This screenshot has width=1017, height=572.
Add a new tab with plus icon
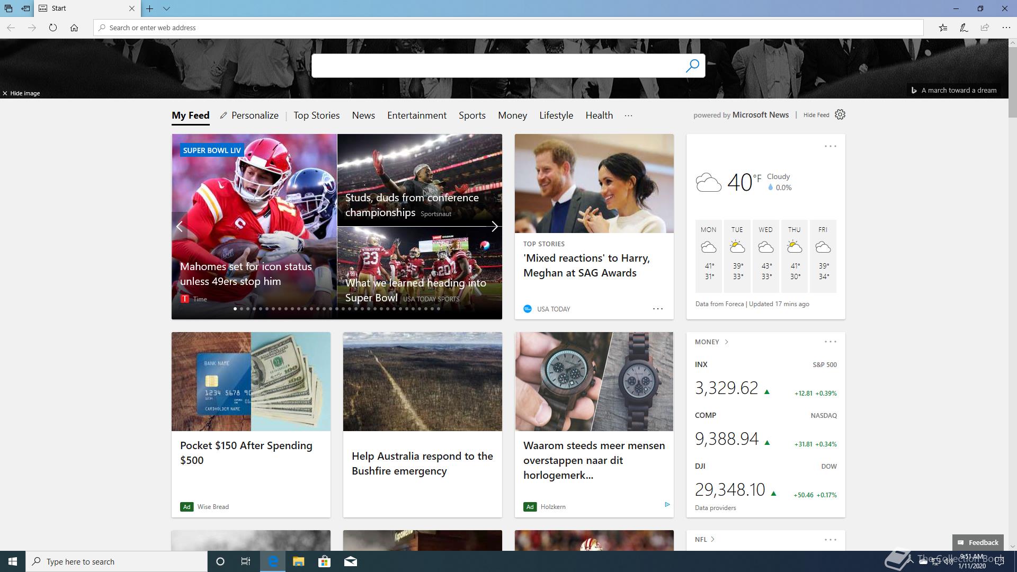click(150, 8)
